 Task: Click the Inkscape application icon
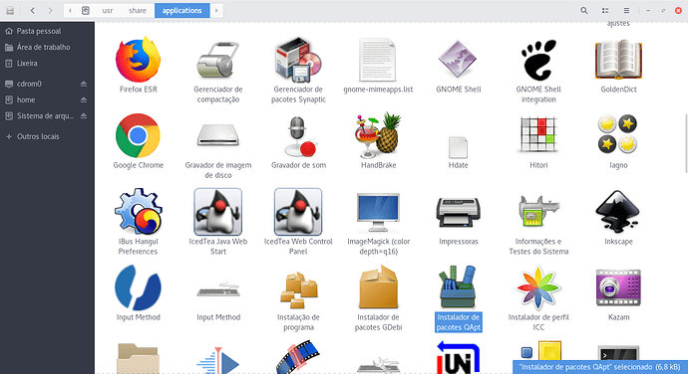[618, 212]
